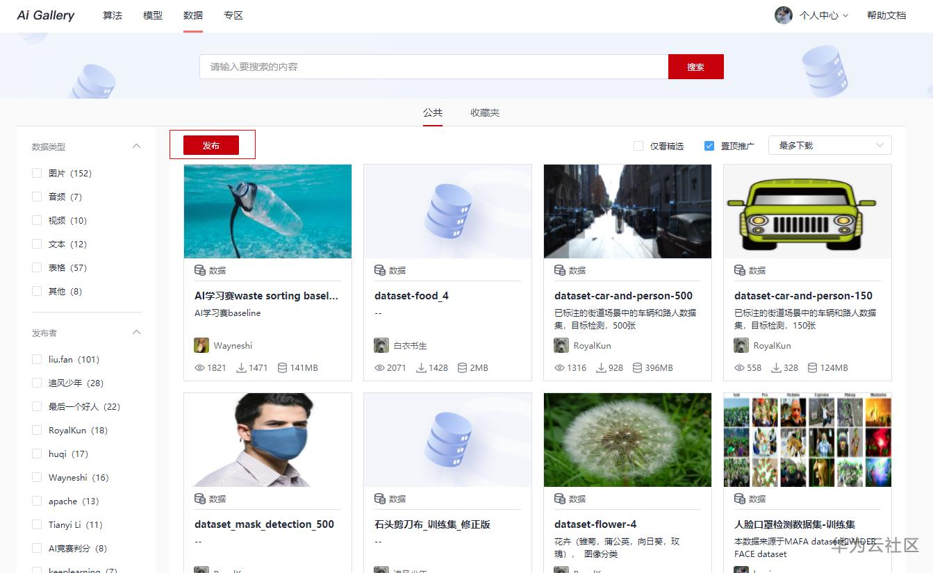
Task: Open the 帮助文档 link
Action: 886,15
